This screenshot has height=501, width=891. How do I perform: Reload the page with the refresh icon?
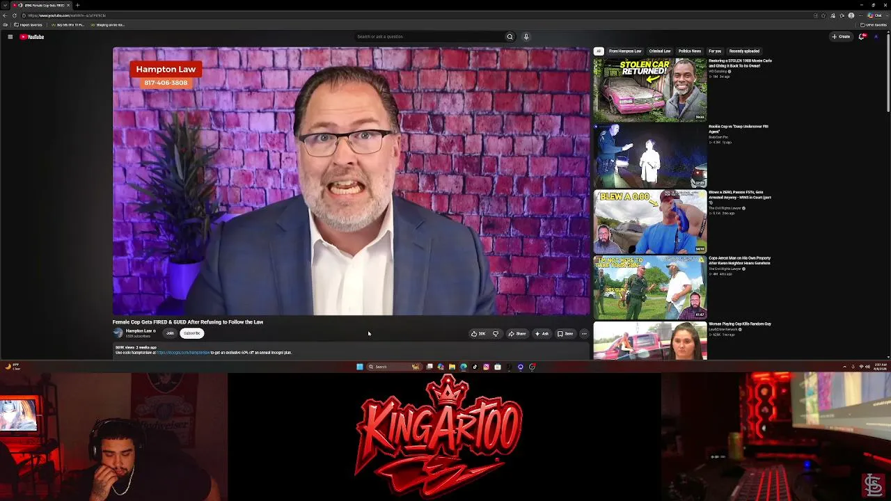coord(15,15)
